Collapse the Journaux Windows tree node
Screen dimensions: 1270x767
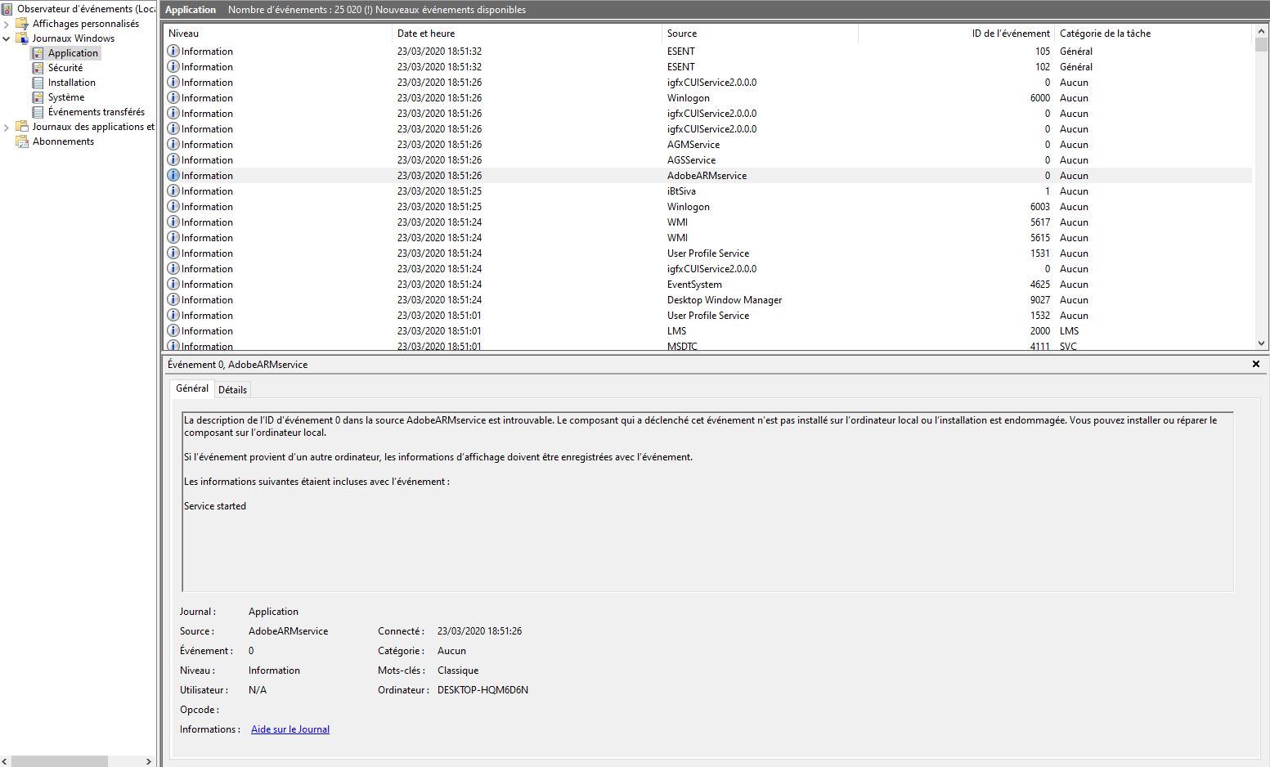7,38
